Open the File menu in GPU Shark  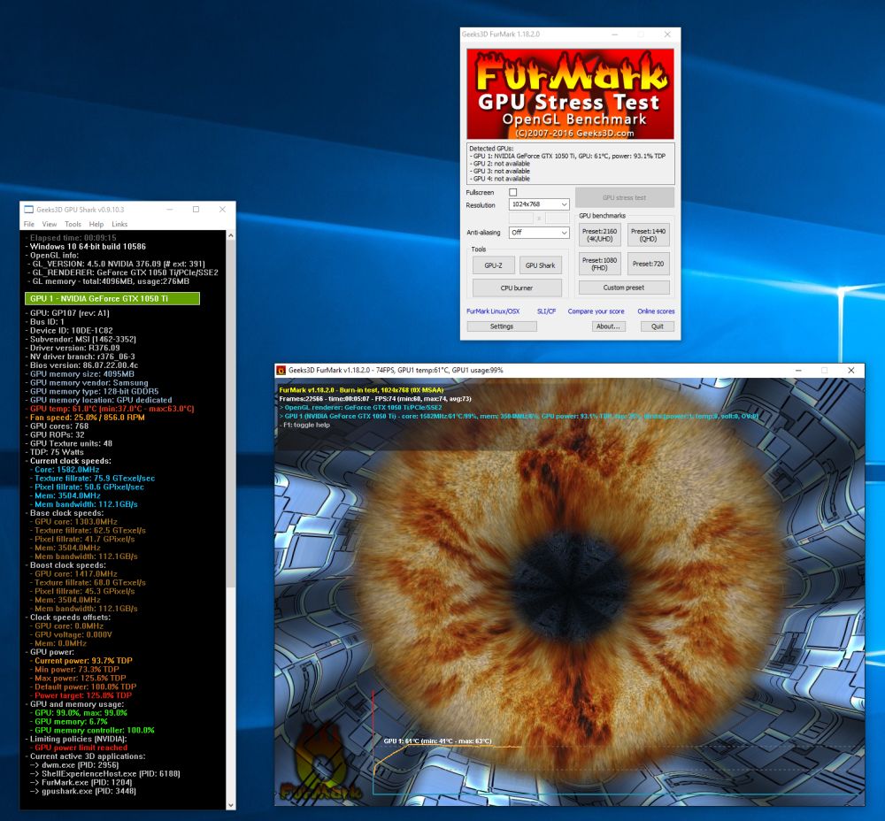[29, 224]
